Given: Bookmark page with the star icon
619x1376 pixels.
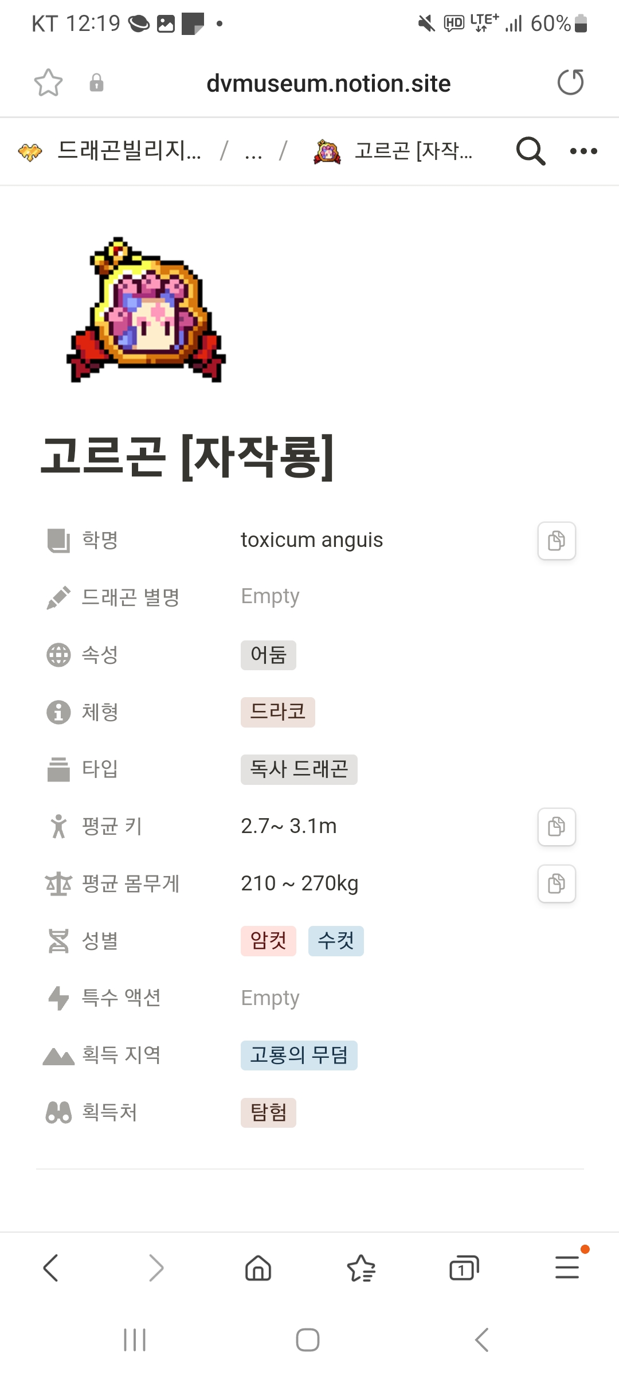Looking at the screenshot, I should (x=48, y=83).
